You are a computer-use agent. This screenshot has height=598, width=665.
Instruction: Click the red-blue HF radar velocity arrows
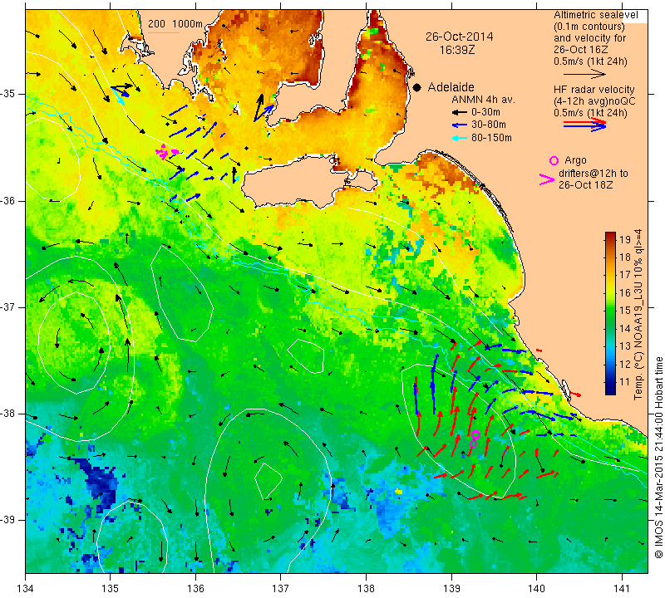[x=585, y=125]
